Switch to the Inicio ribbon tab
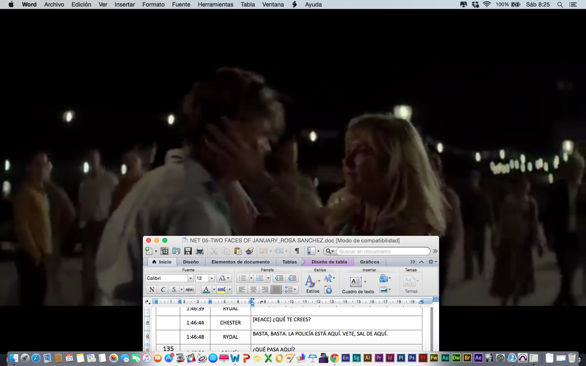The width and height of the screenshot is (586, 366). click(x=162, y=262)
